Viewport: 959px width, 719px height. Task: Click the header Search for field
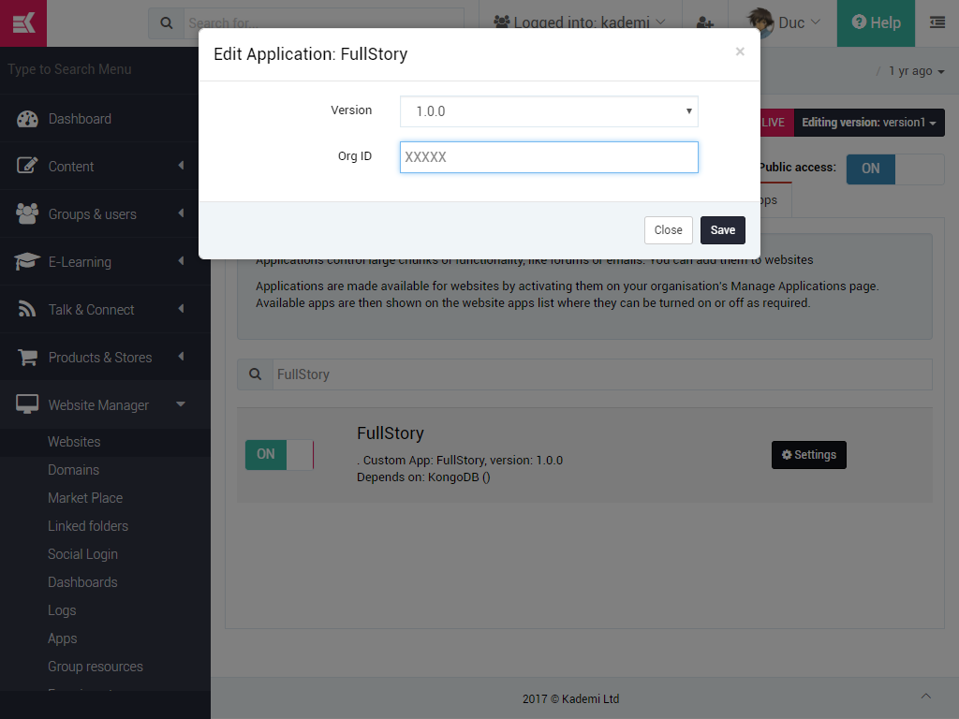click(x=323, y=23)
